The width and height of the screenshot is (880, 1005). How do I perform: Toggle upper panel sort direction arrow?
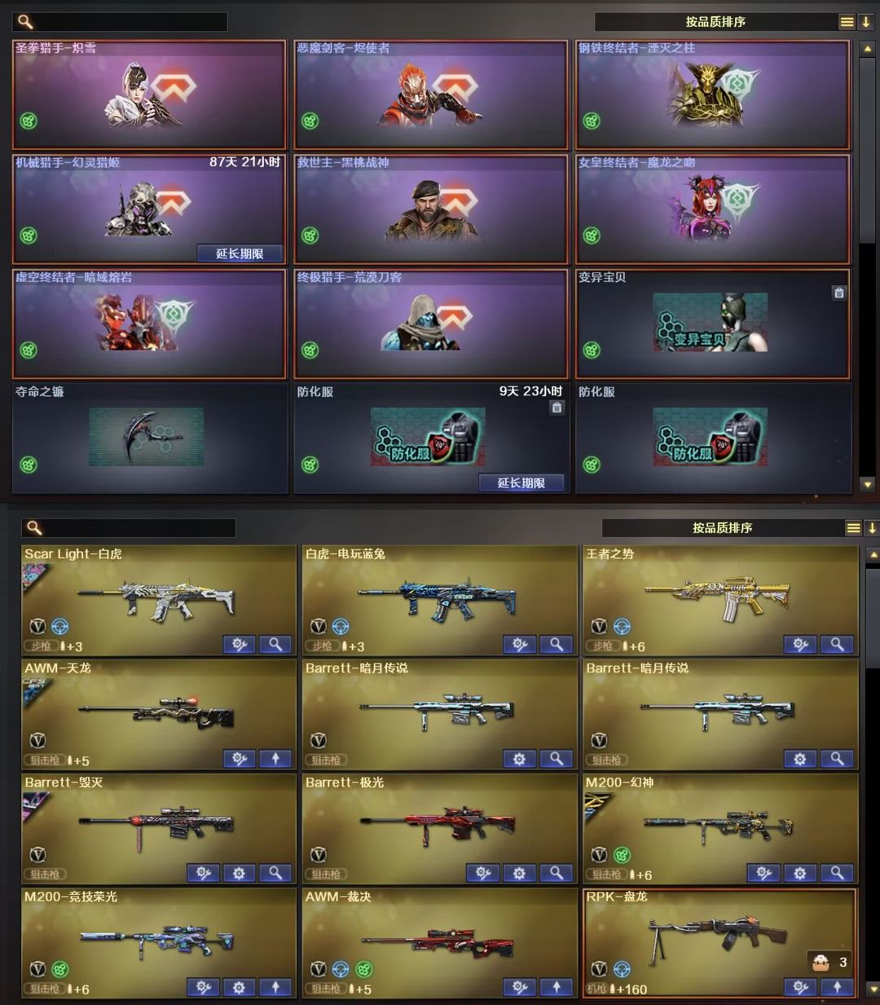(866, 22)
